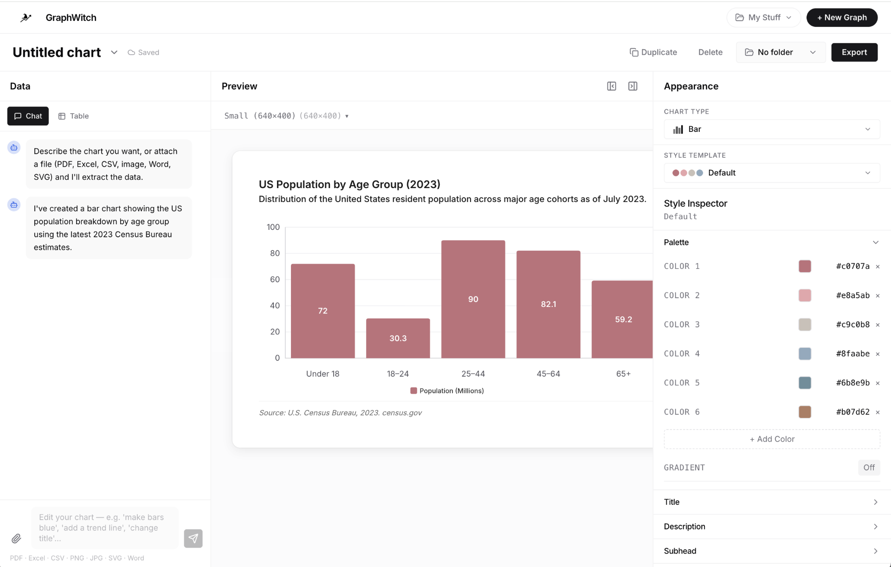Remove Color 5 with its x icon
Image resolution: width=891 pixels, height=567 pixels.
(878, 383)
